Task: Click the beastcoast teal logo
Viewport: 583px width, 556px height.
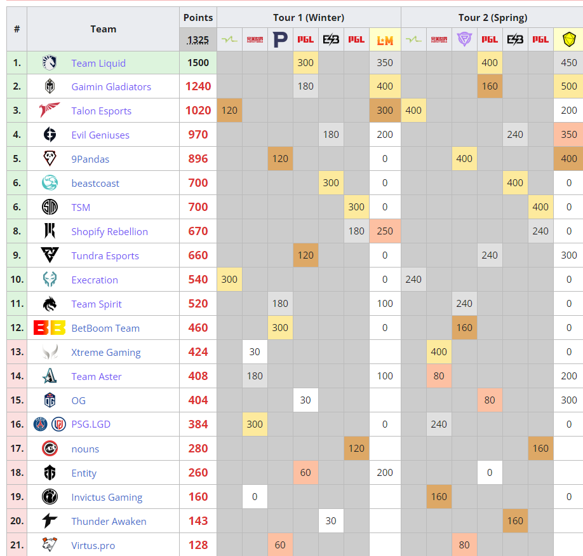Action: click(50, 183)
